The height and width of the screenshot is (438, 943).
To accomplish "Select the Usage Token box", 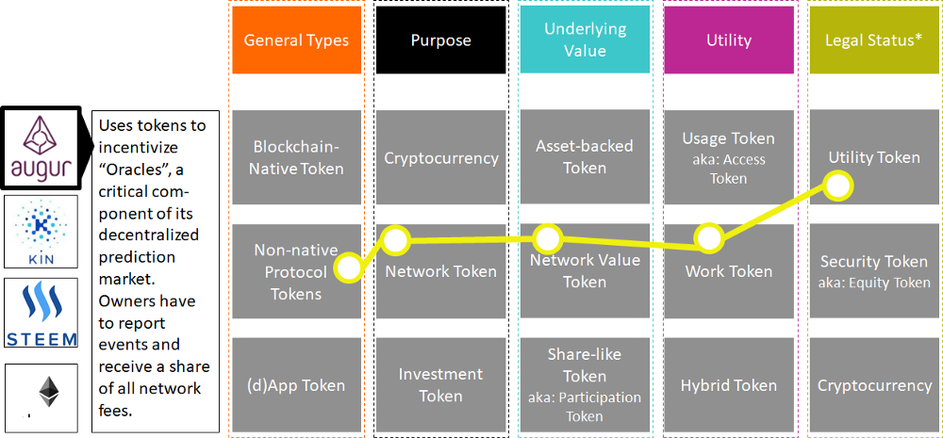I will (729, 157).
